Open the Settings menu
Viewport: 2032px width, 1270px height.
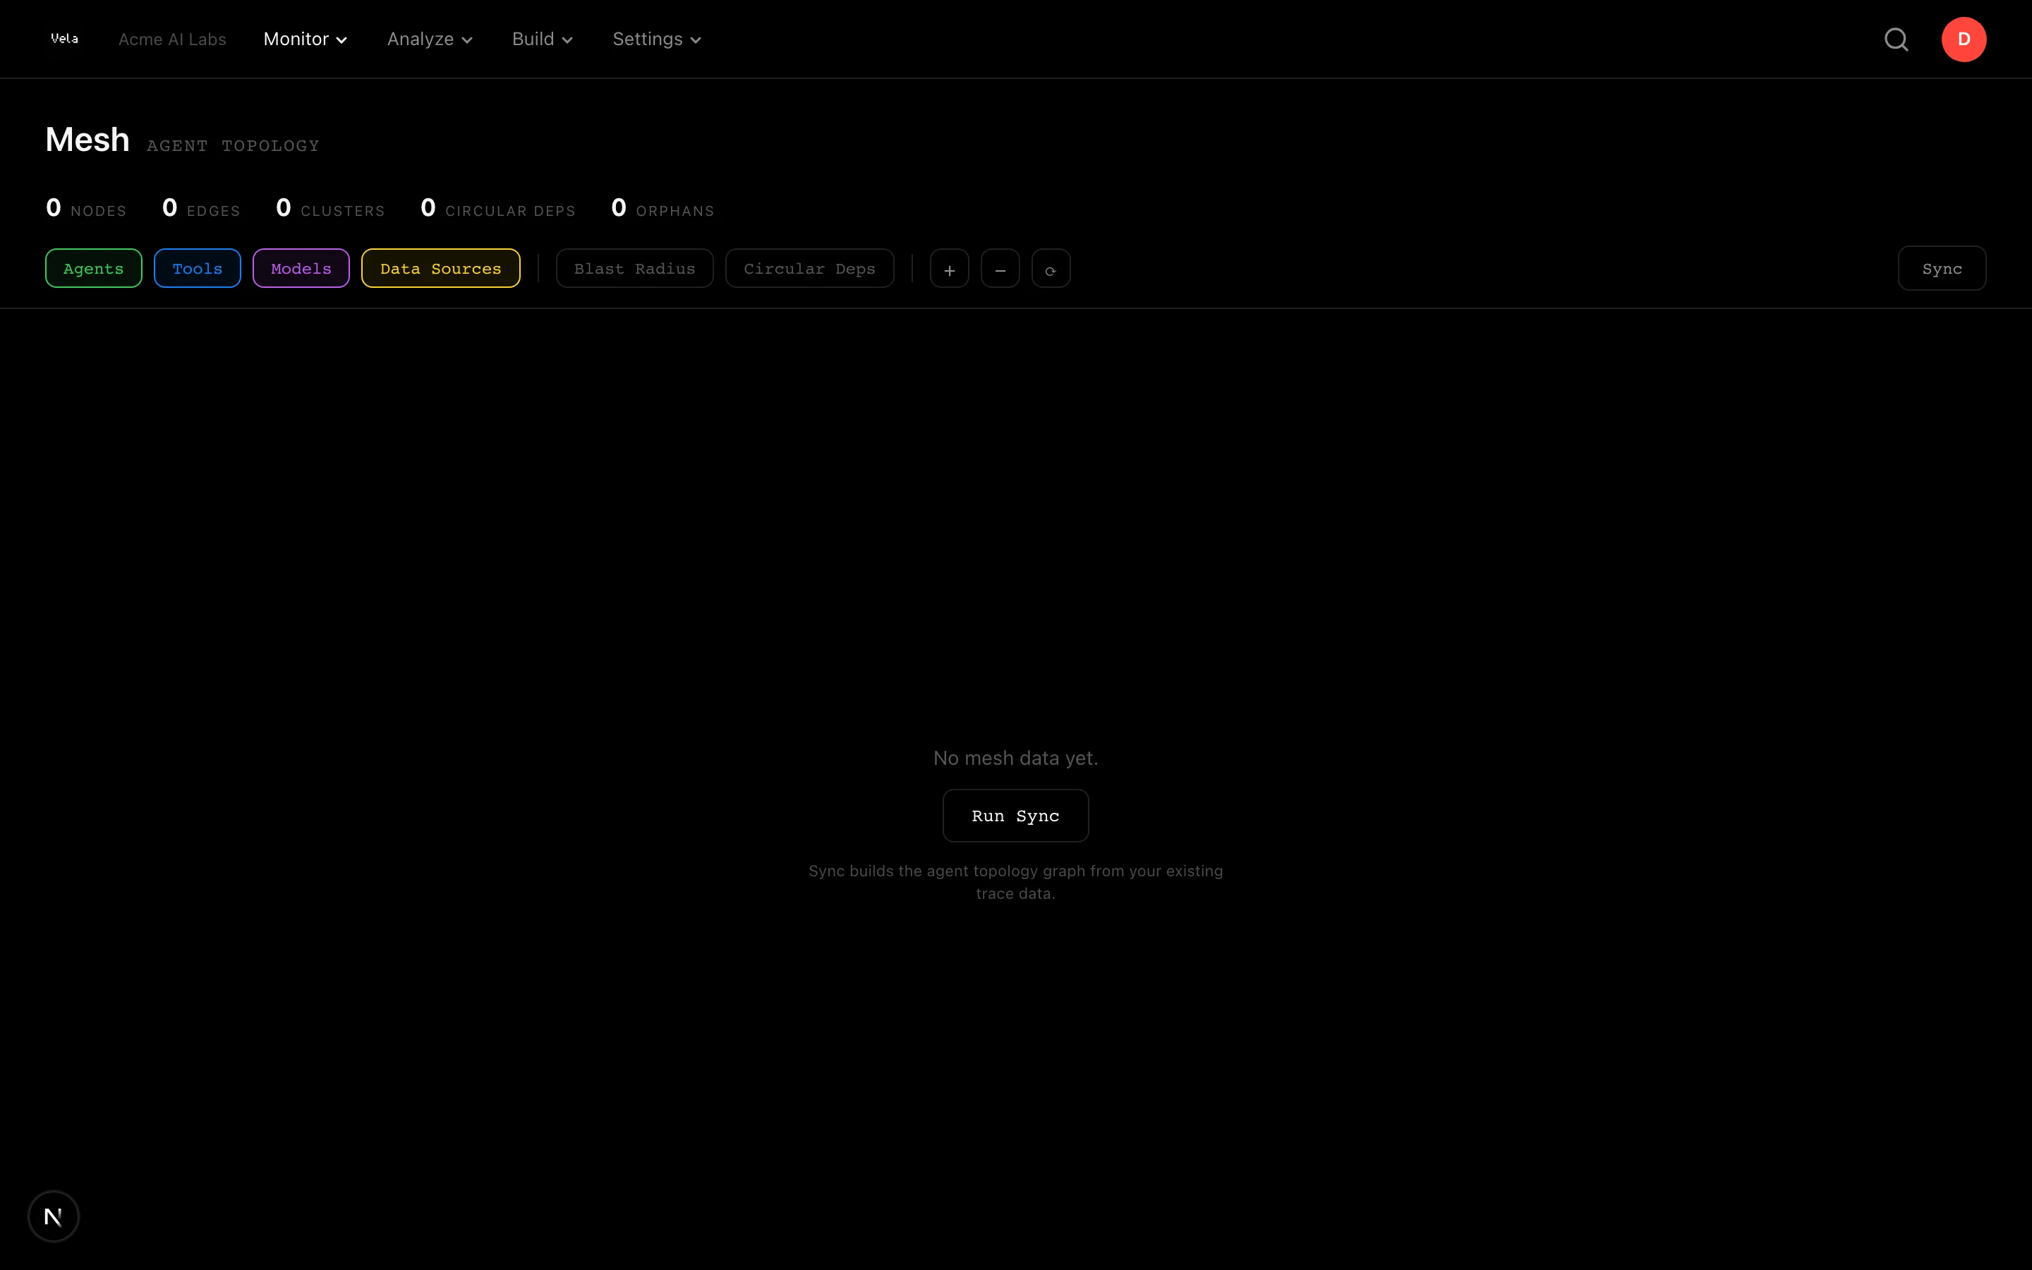point(655,40)
